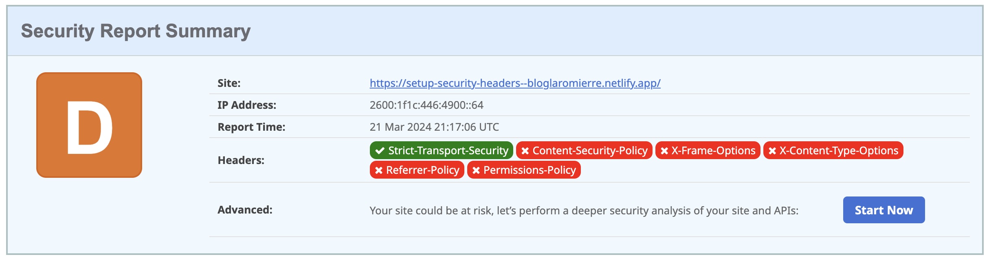Open the setup-security-headers netlify site link
The width and height of the screenshot is (989, 259).
pos(515,83)
